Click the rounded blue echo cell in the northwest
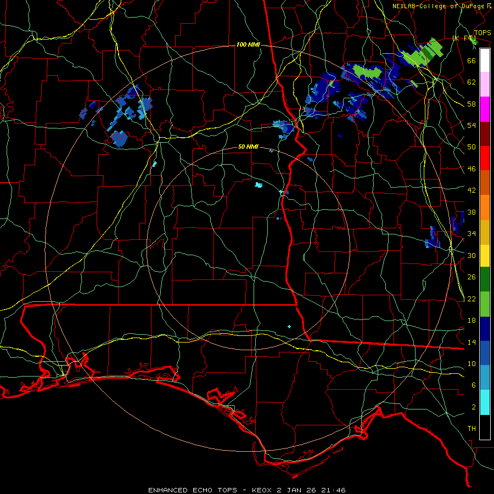Viewport: 494px width, 494px height. (x=120, y=139)
